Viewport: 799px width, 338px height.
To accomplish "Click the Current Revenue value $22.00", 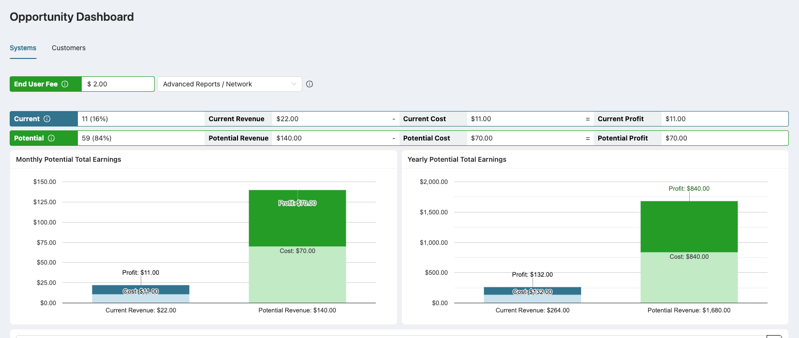I will tap(287, 119).
